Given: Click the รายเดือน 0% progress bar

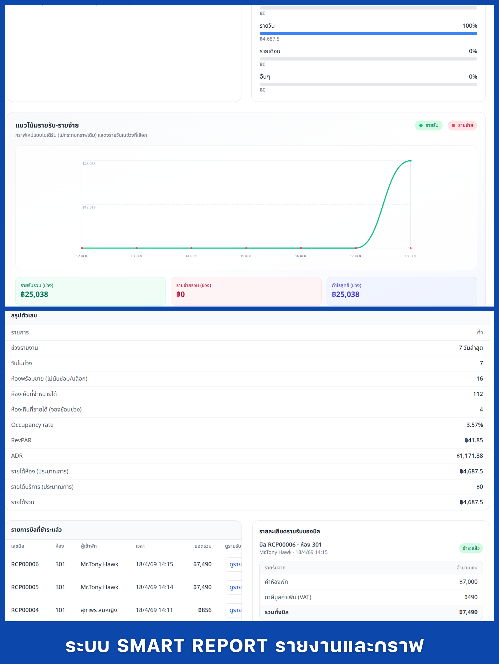Looking at the screenshot, I should [x=368, y=59].
